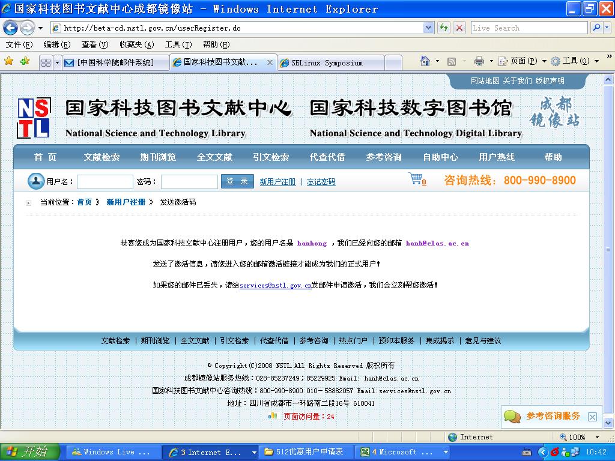This screenshot has height=461, width=615.
Task: Open the 查看(V) menu
Action: point(94,44)
